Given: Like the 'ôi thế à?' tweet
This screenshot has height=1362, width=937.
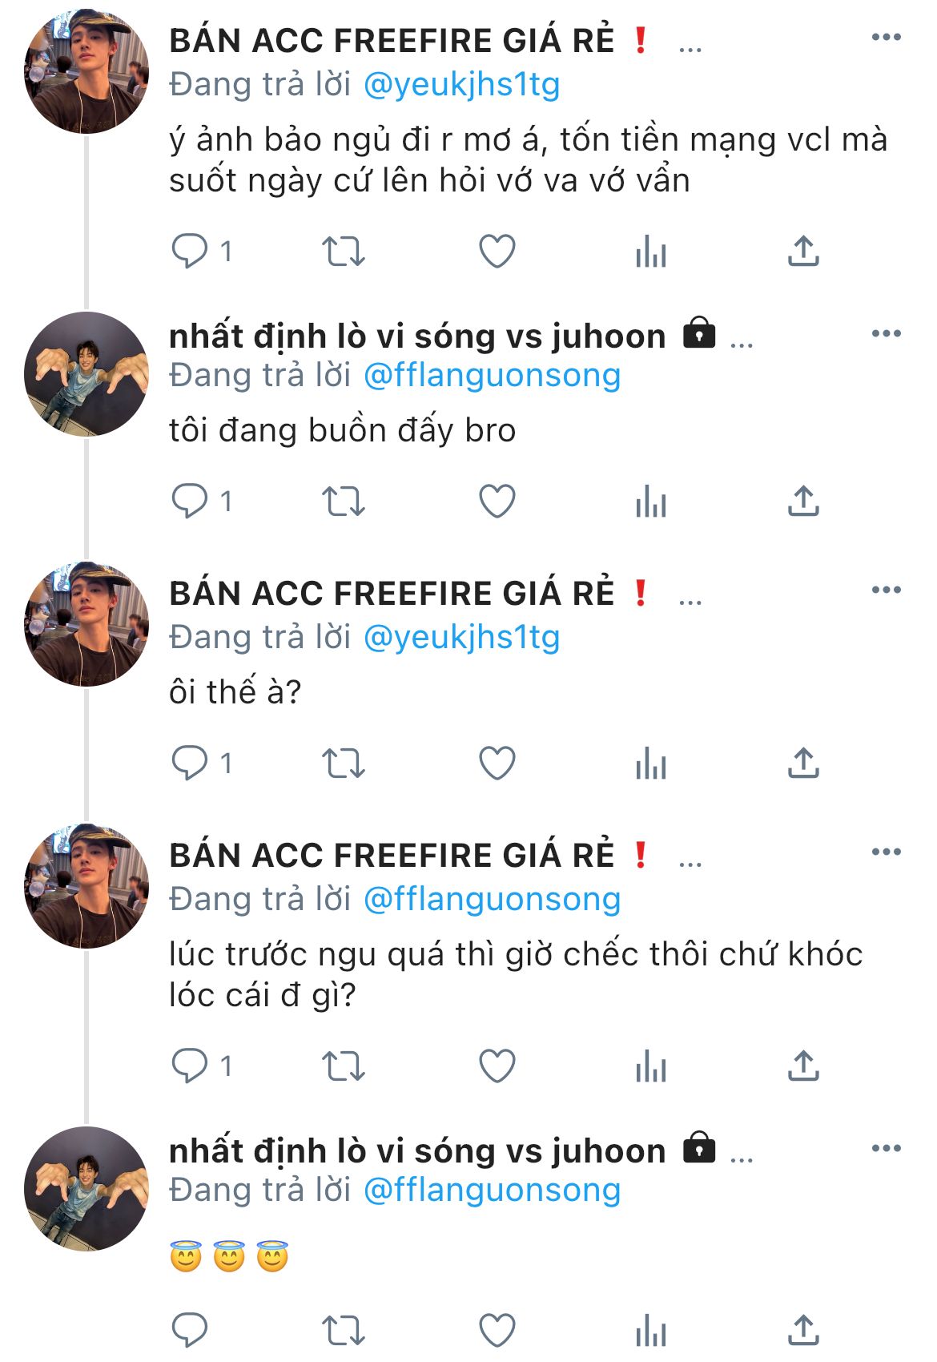Looking at the screenshot, I should (x=497, y=763).
